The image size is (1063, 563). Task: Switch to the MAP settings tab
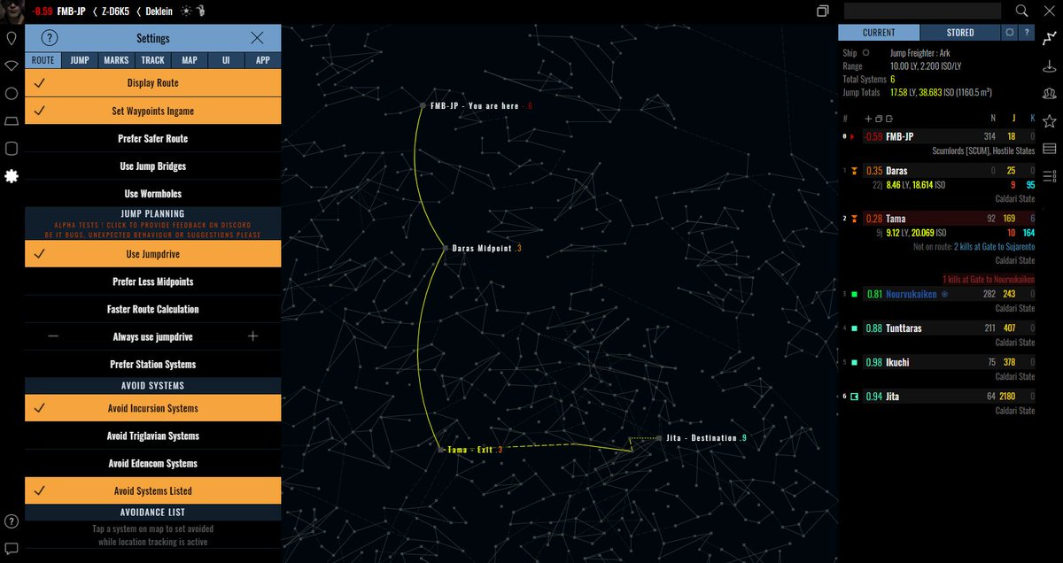pyautogui.click(x=190, y=60)
